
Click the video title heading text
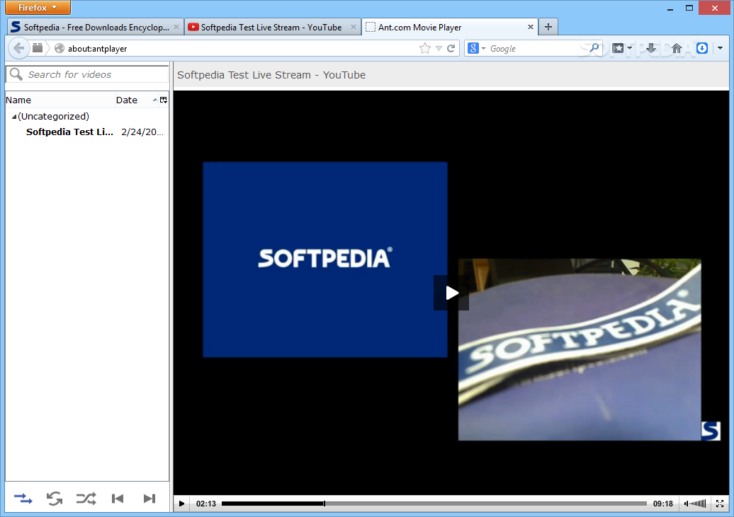tap(271, 75)
